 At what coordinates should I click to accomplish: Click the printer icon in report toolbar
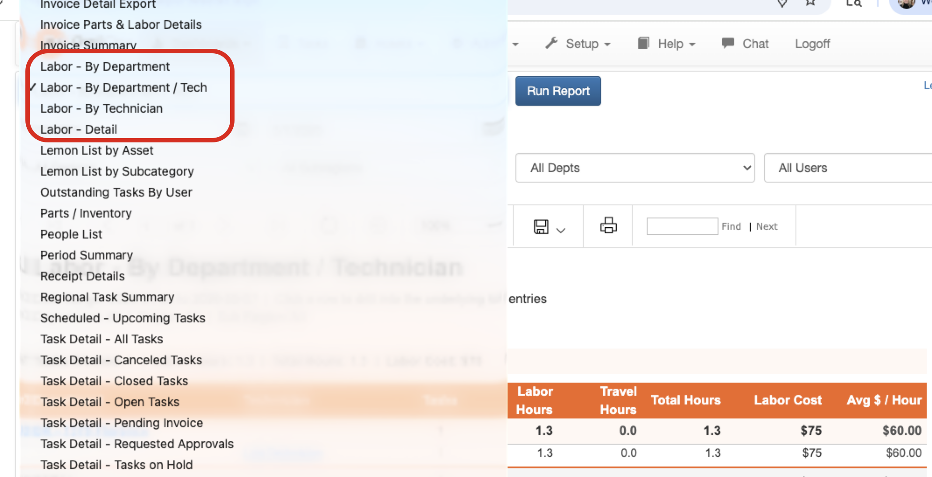[608, 225]
